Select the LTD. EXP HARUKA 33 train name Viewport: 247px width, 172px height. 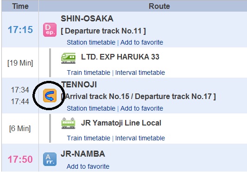[x=120, y=57]
